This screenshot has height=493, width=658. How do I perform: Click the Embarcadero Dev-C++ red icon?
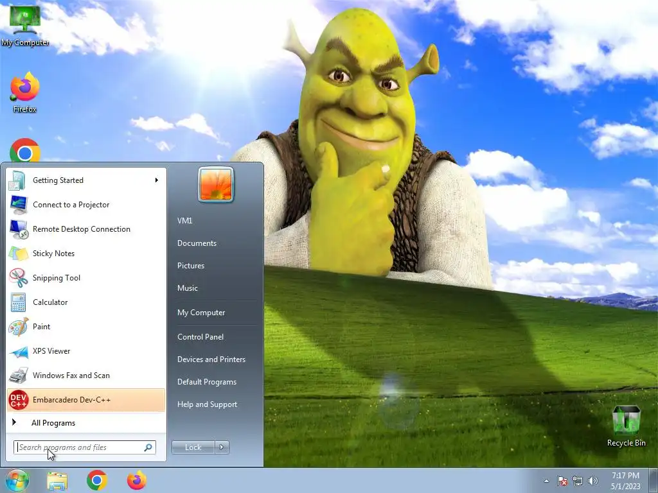point(18,400)
